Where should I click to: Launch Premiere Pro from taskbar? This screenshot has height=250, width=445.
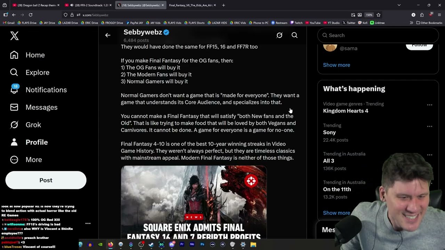(181, 244)
